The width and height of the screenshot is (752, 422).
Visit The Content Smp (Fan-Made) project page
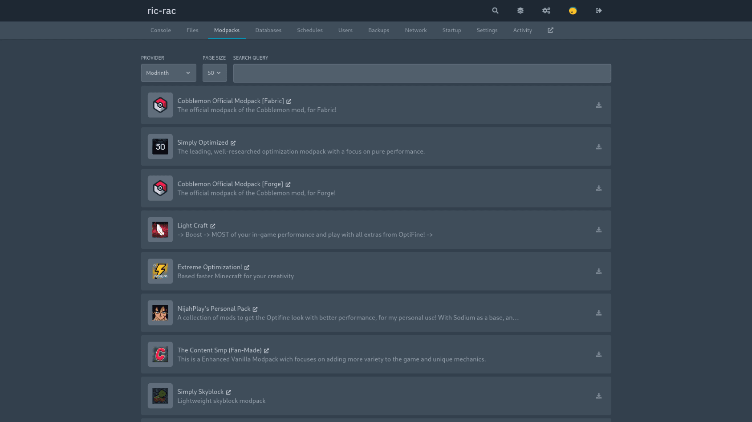(x=266, y=350)
